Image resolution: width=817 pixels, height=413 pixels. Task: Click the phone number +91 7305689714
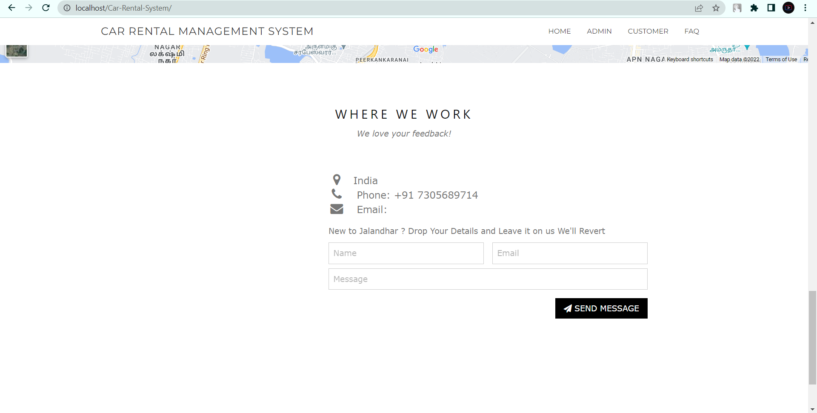(436, 195)
